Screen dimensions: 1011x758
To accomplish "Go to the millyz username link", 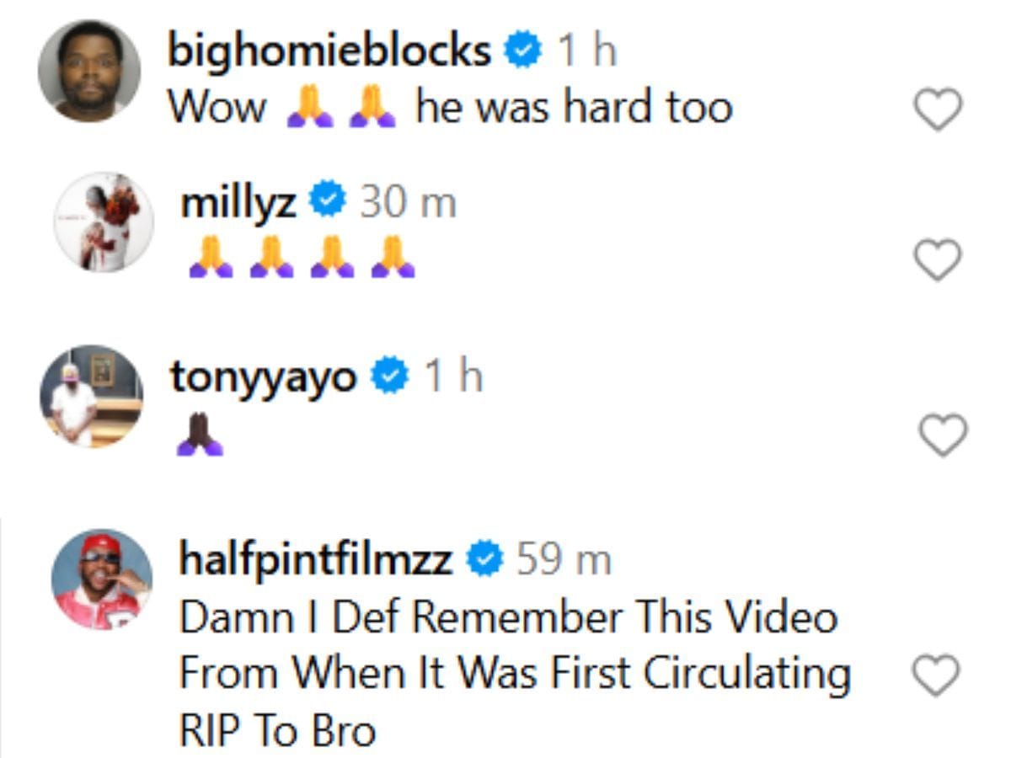I will (238, 202).
